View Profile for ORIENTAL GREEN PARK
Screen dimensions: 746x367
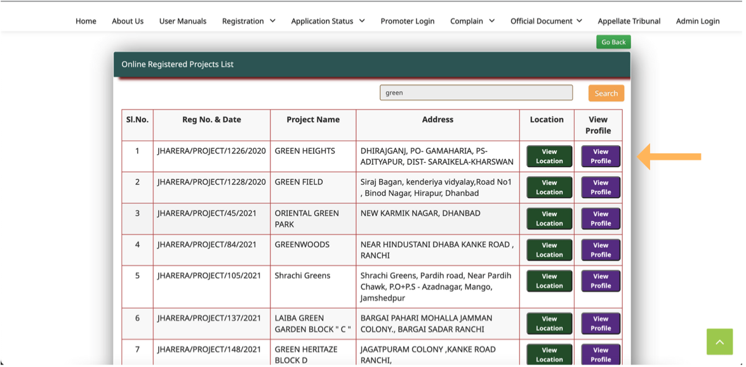601,219
